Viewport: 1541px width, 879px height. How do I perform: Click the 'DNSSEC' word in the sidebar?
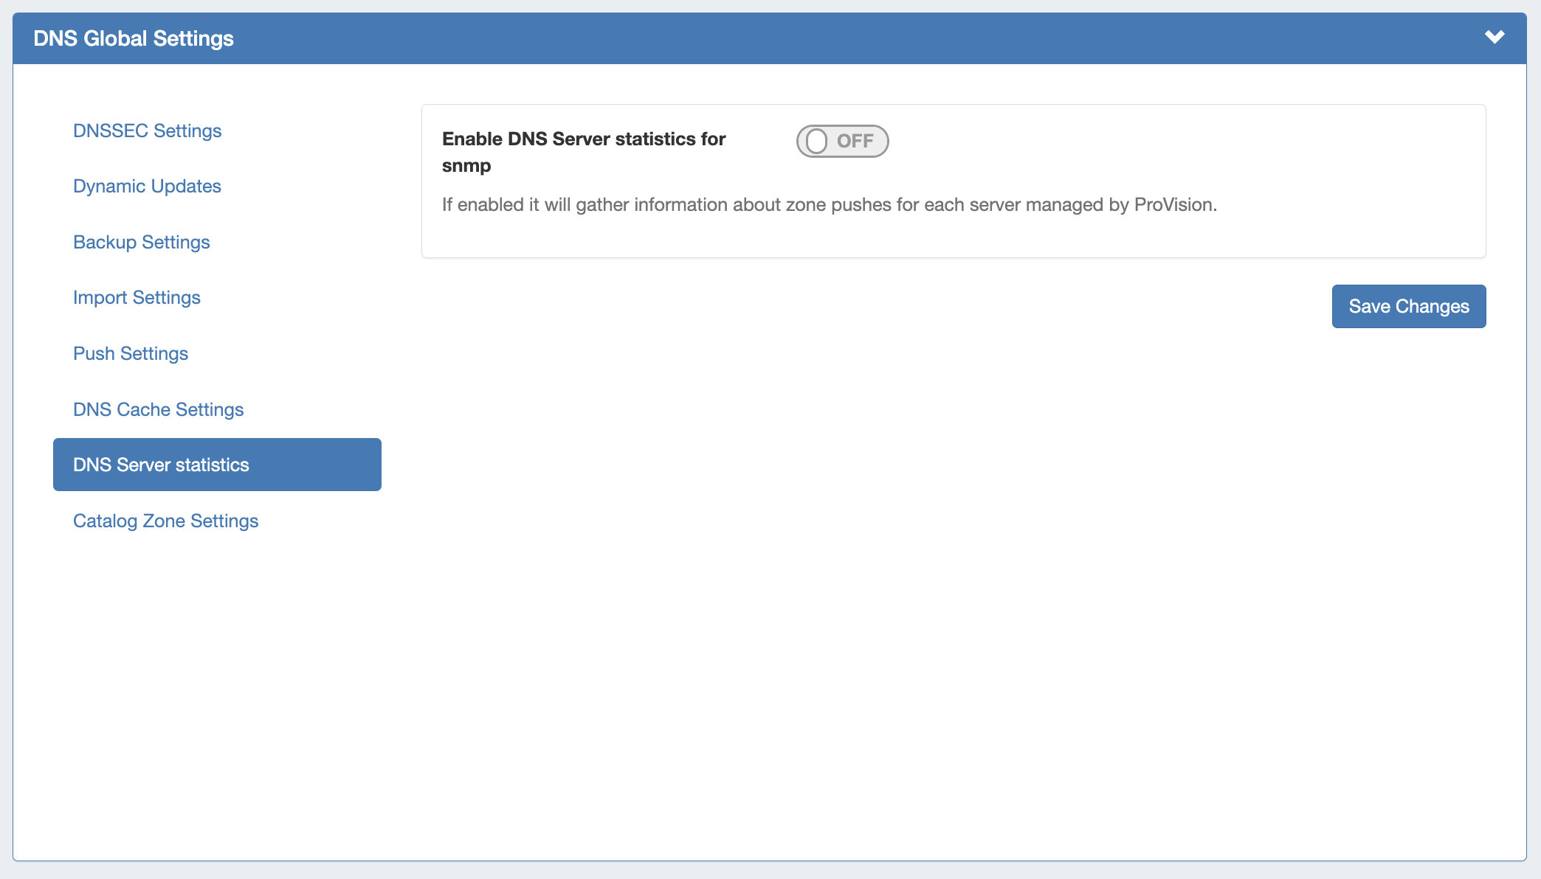pyautogui.click(x=111, y=131)
